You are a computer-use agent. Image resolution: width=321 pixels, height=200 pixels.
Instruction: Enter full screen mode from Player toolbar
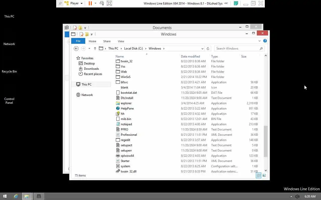(x=109, y=3)
